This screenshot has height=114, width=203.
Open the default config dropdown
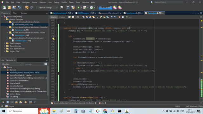(48, 8)
